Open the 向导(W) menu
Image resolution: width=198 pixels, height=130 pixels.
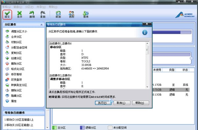point(41,7)
